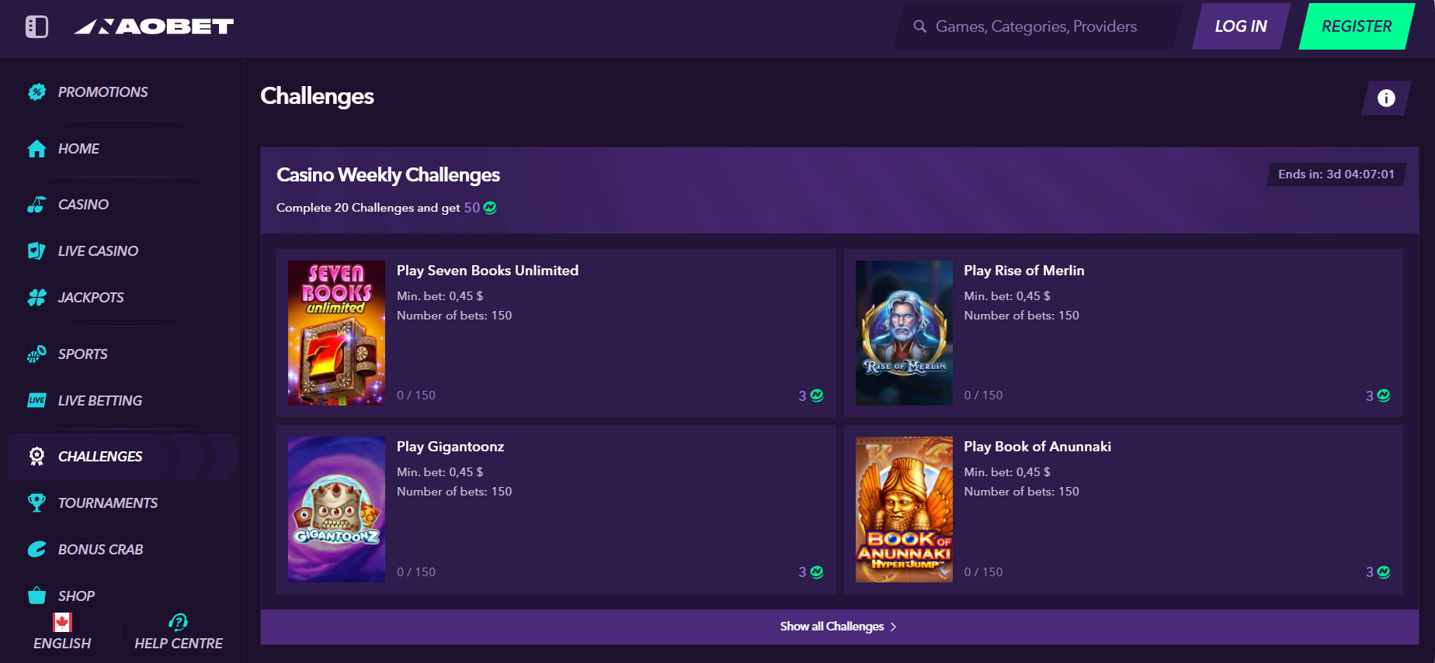The width and height of the screenshot is (1435, 663).
Task: Open the LOG IN button
Action: coord(1241,26)
